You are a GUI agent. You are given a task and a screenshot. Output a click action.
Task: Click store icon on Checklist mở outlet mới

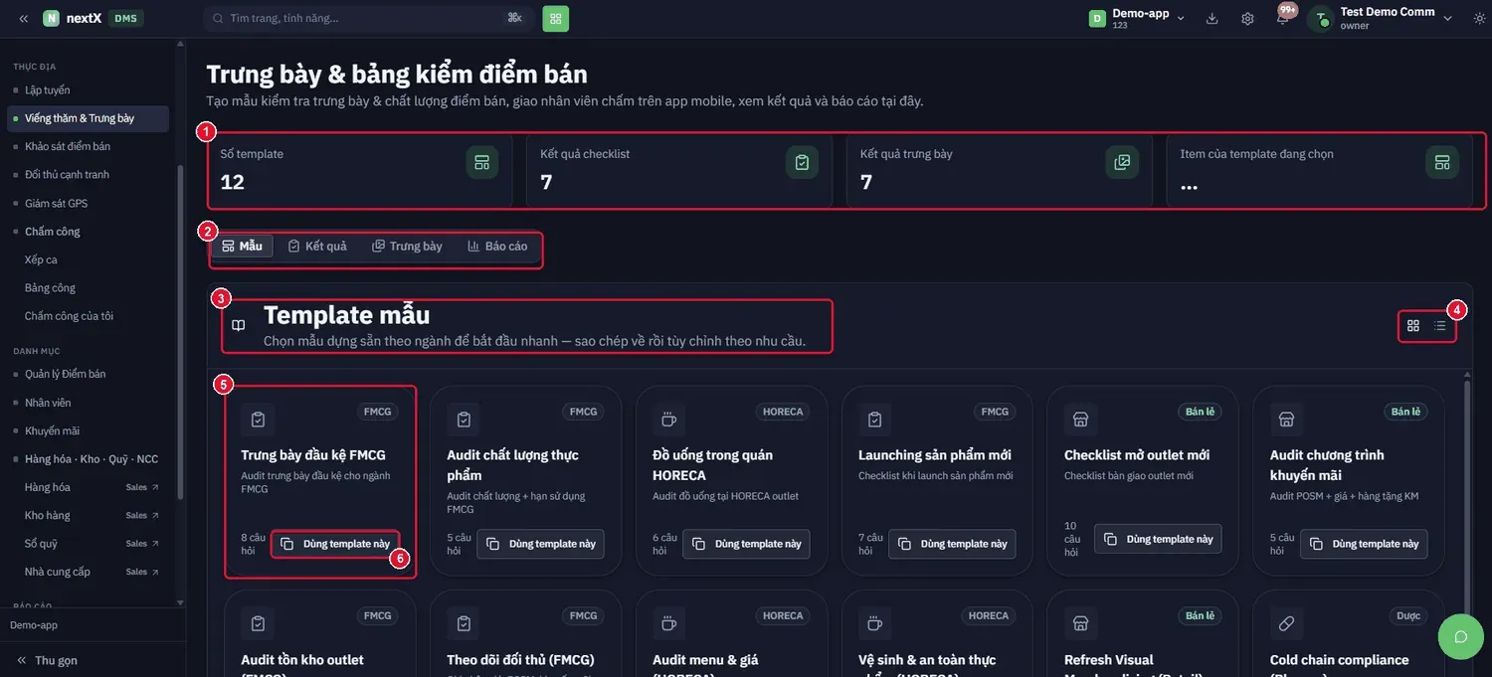tap(1081, 420)
